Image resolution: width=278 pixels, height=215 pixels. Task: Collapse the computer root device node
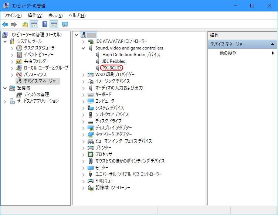point(77,35)
